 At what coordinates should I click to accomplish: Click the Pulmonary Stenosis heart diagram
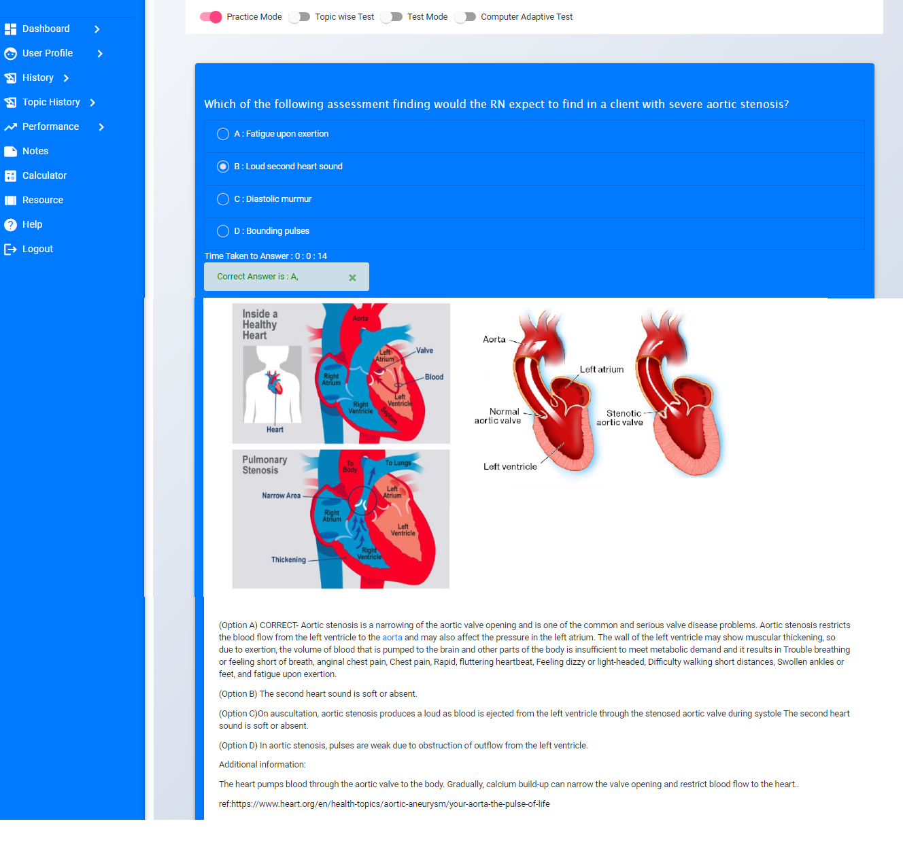click(341, 519)
